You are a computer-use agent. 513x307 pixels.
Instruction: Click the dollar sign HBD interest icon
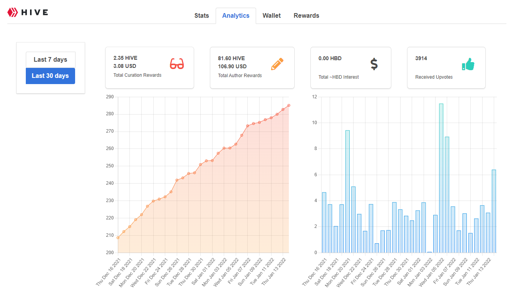(374, 64)
